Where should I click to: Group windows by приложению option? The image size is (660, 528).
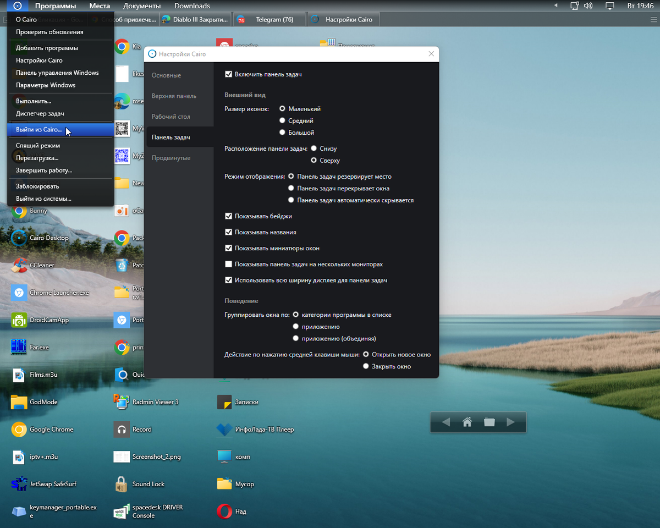pyautogui.click(x=296, y=327)
